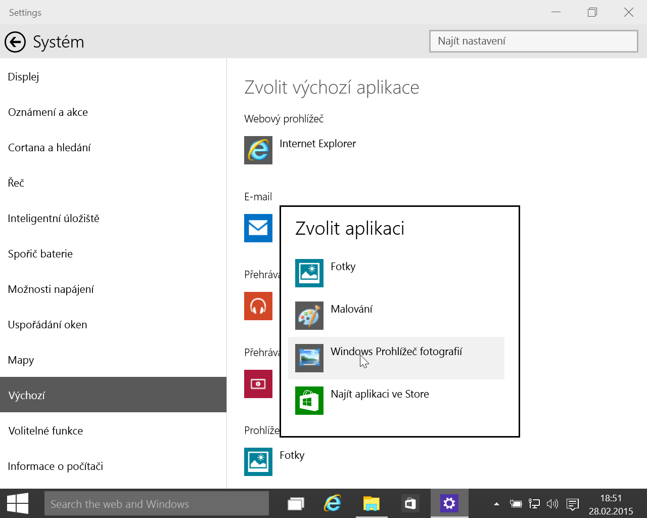Click the Internet Explorer label
Viewport: 647px width, 518px height.
click(x=317, y=144)
